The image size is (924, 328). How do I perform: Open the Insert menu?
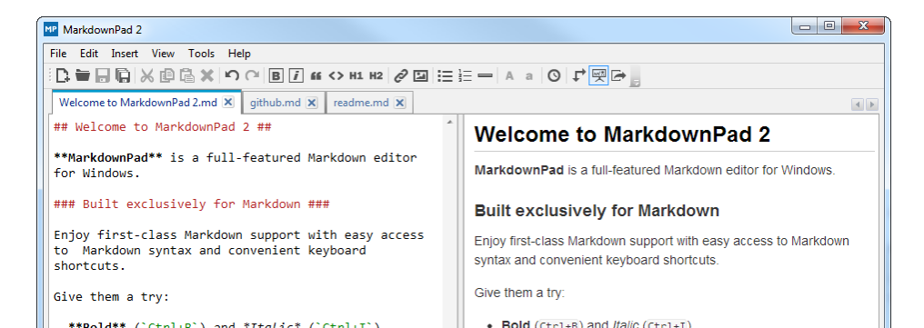[125, 53]
